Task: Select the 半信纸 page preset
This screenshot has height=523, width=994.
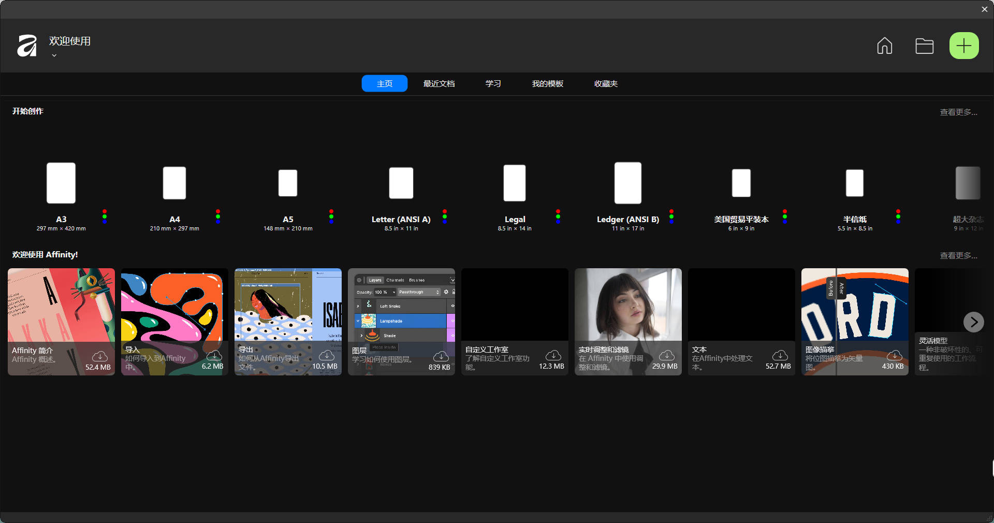Action: pos(855,183)
